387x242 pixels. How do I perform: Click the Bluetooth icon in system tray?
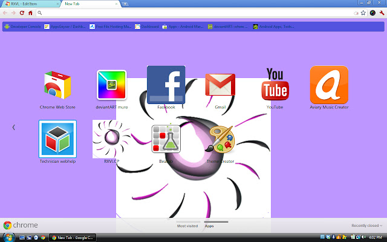[x=333, y=237]
